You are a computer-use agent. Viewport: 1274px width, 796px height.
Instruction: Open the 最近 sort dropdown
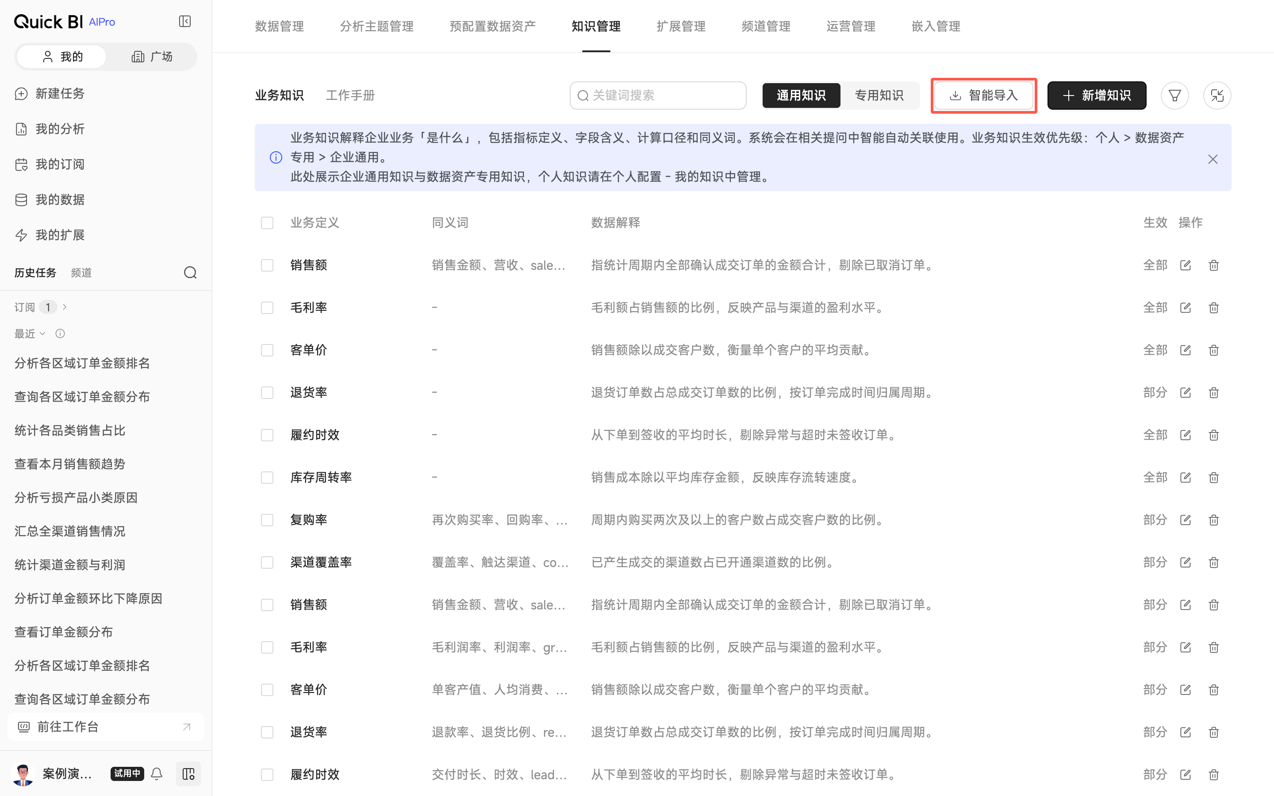pyautogui.click(x=30, y=333)
